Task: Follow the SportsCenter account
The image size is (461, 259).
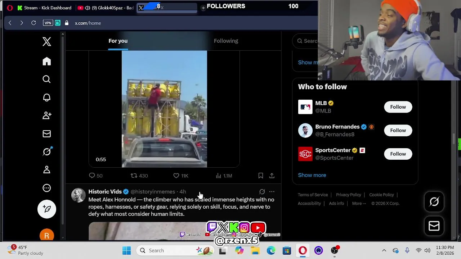Action: [398, 154]
